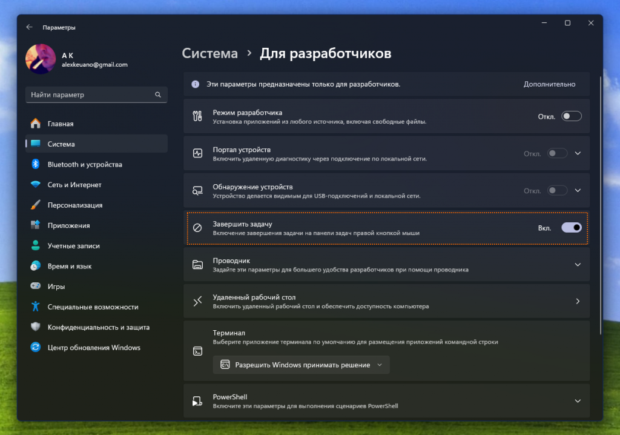Viewport: 620px width, 435px height.
Task: Open the Разрешить Windows принимать решение dropdown
Action: [x=302, y=365]
